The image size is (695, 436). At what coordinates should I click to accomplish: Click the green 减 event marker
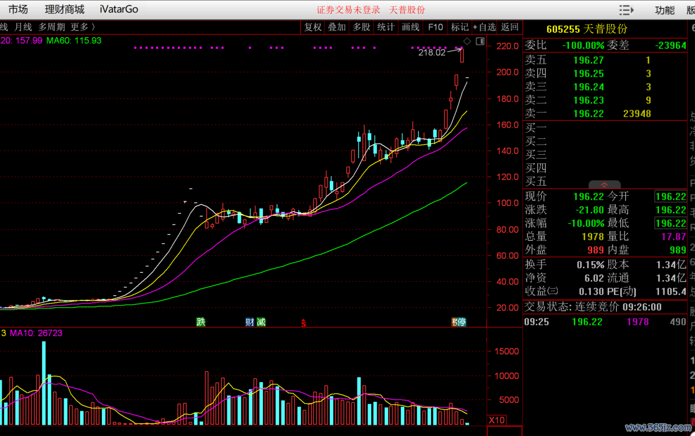(261, 322)
